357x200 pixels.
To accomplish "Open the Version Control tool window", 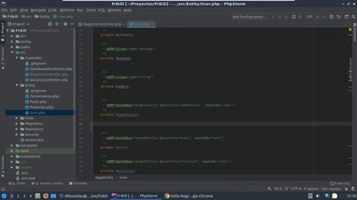I will pyautogui.click(x=47, y=183).
